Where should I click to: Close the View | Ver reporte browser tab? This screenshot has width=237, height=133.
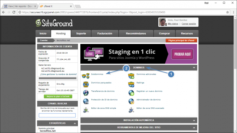pos(35,6)
